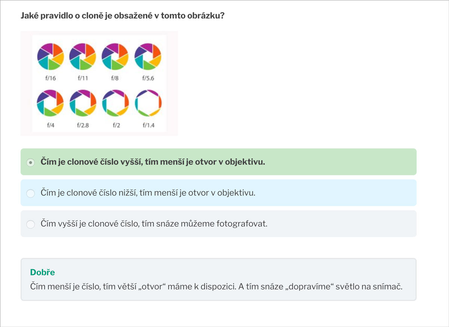Click the f/2.8 label text
Viewport: 449px width, 327px height.
tap(83, 126)
